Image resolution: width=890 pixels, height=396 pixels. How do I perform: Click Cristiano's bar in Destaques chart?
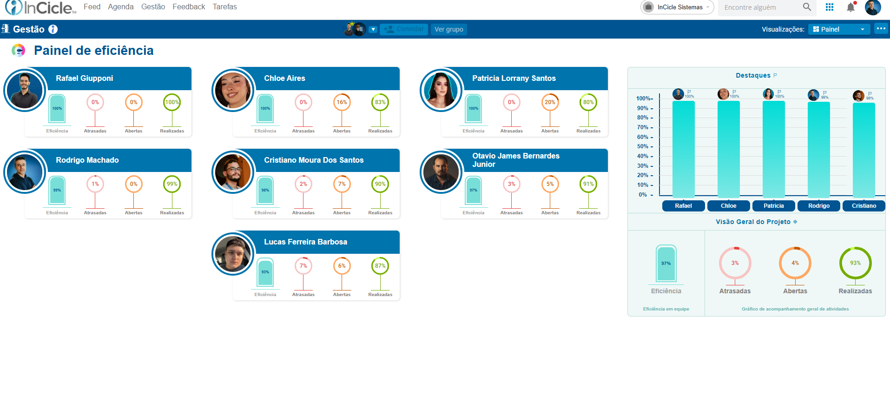[x=864, y=150]
